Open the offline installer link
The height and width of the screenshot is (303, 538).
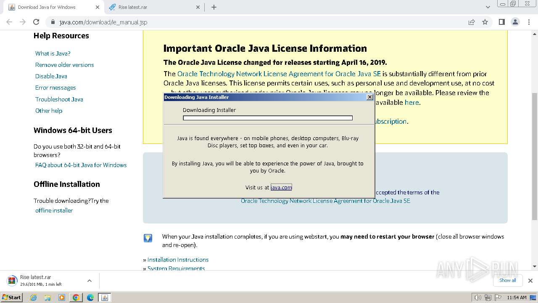[54, 210]
